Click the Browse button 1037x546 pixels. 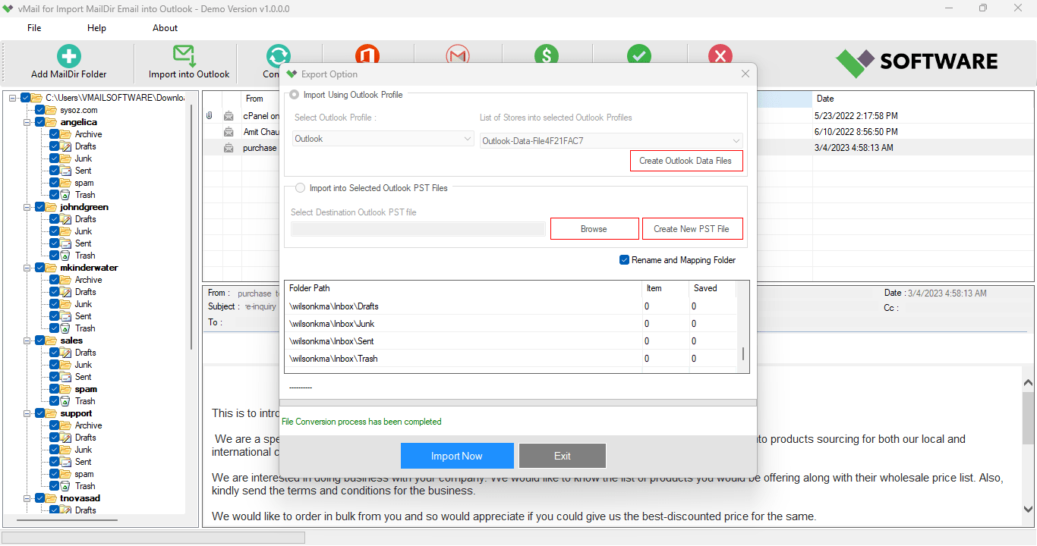coord(594,229)
